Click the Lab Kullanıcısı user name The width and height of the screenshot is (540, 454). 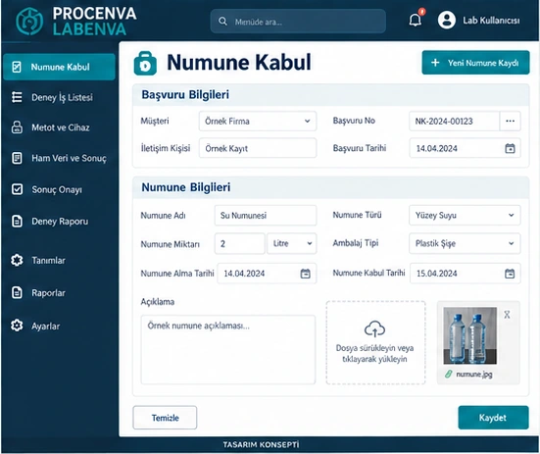pyautogui.click(x=491, y=21)
